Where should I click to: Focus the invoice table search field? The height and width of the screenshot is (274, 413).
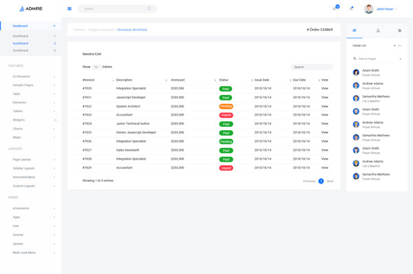coord(312,67)
